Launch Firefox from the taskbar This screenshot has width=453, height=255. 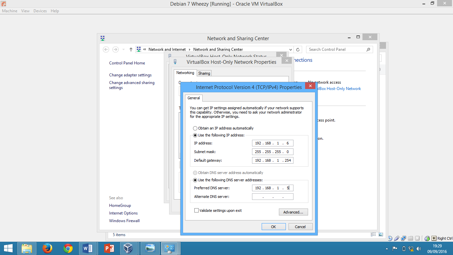(47, 248)
